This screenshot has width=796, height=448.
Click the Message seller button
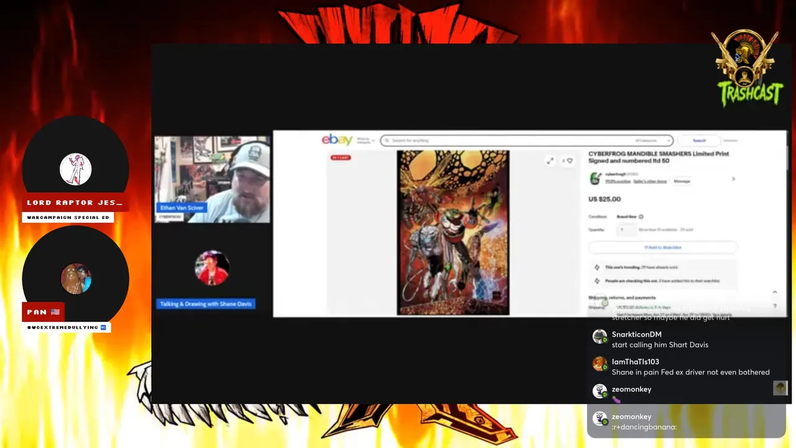pyautogui.click(x=682, y=181)
